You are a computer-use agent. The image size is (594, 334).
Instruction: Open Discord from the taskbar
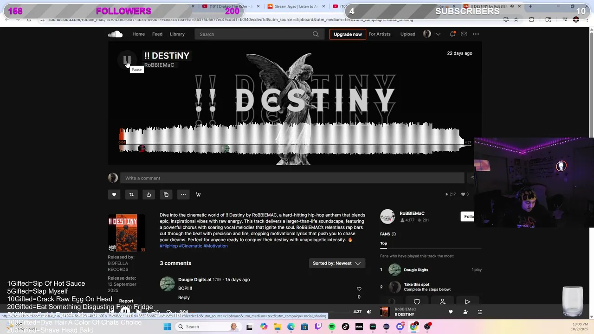pyautogui.click(x=400, y=327)
